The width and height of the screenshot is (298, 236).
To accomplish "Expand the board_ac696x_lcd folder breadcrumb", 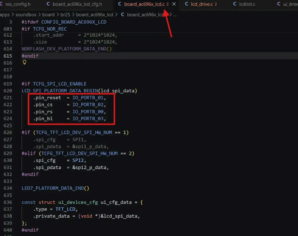I will pyautogui.click(x=95, y=15).
